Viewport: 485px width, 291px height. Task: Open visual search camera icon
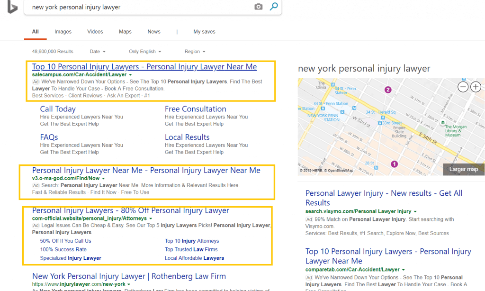coord(258,7)
